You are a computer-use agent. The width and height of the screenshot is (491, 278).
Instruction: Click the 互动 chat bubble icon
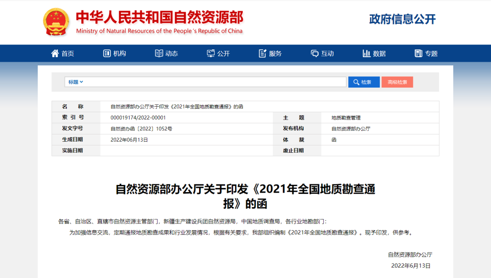[x=315, y=53]
